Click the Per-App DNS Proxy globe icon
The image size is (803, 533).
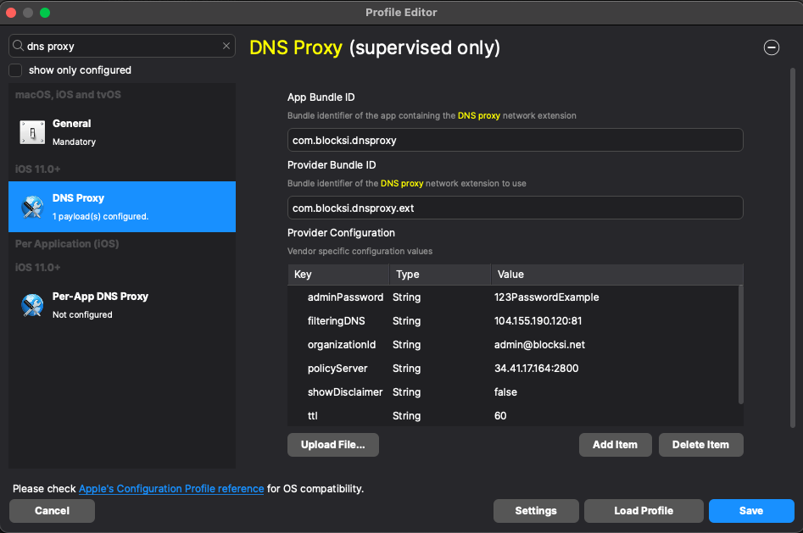point(32,305)
